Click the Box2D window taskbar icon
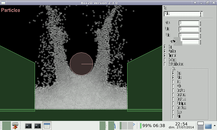Image resolution: width=217 pixels, height=130 pixels. [47, 126]
